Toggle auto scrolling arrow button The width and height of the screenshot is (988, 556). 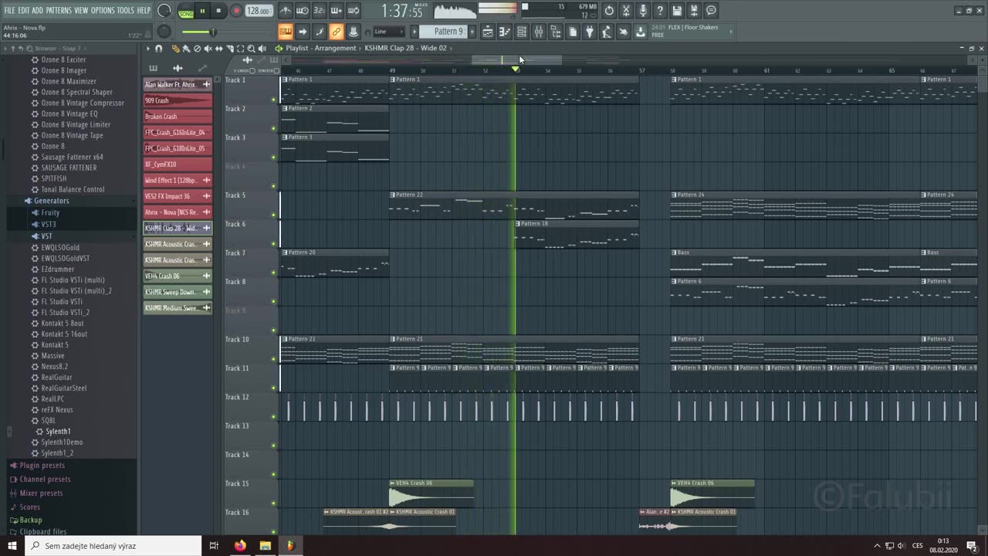[303, 32]
